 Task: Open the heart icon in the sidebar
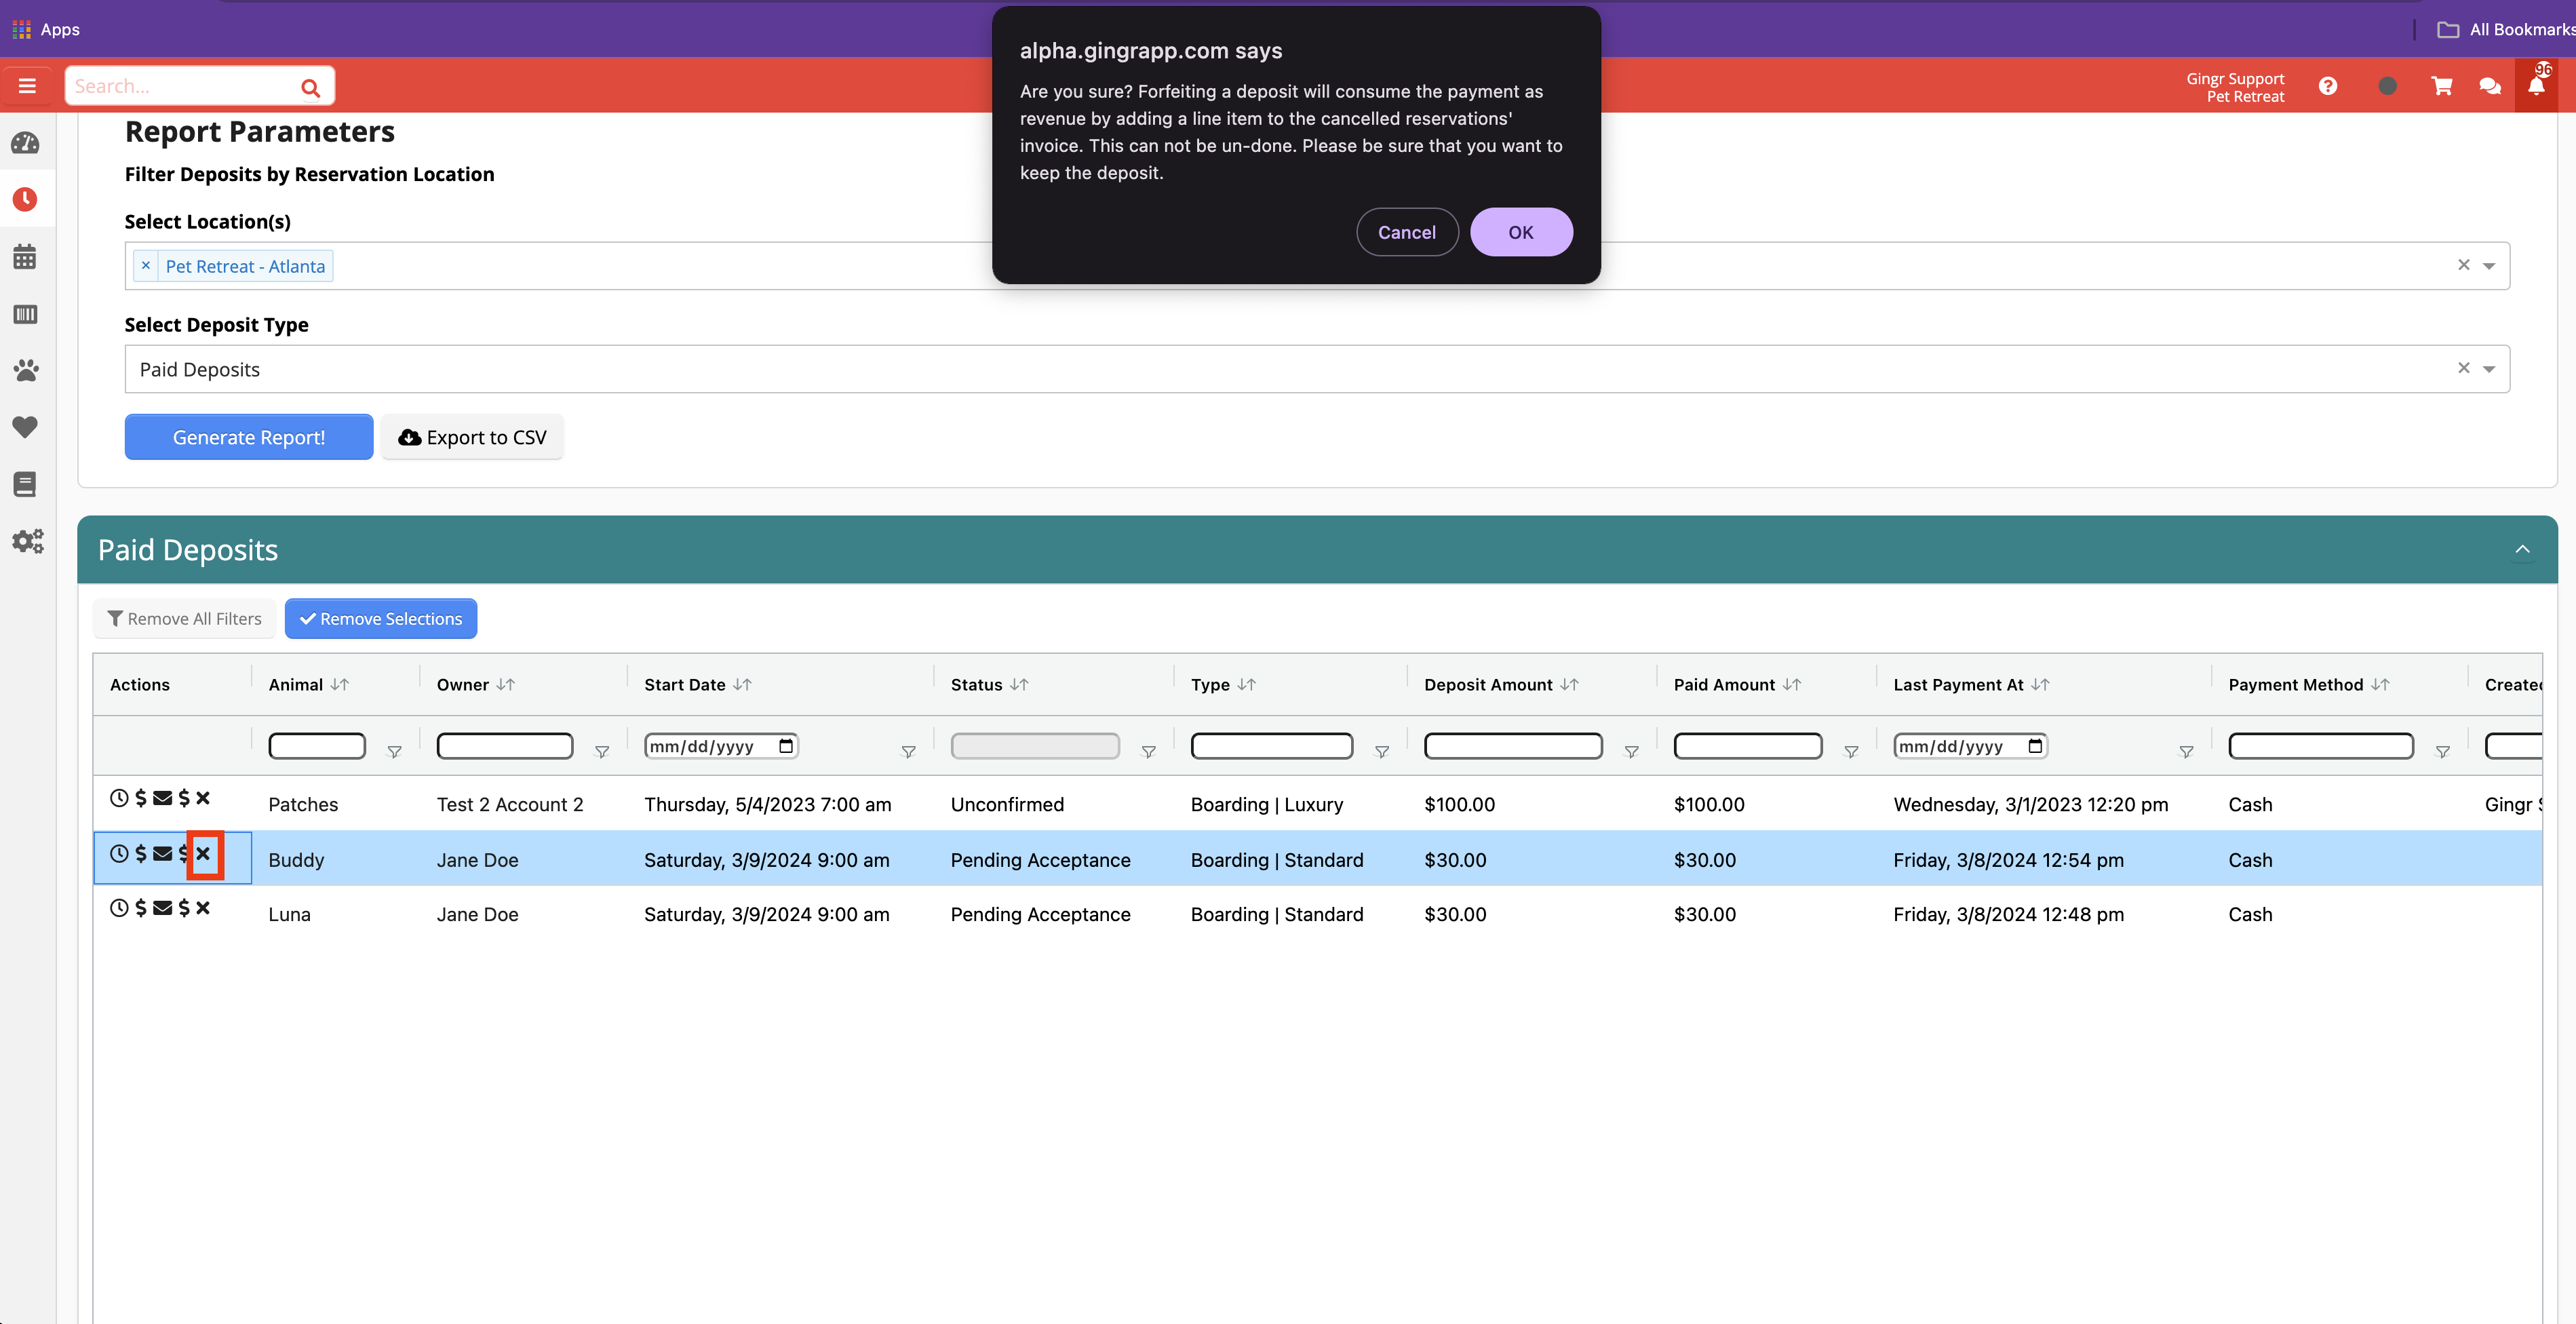[26, 427]
